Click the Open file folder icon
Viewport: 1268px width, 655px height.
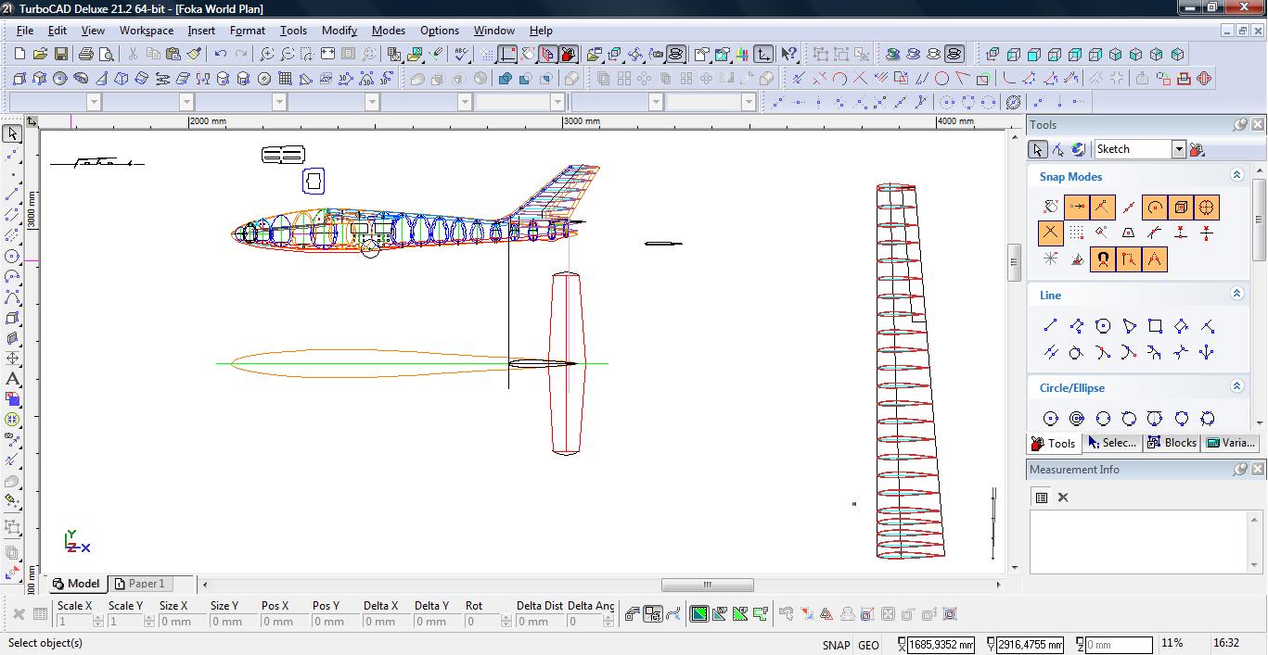click(x=40, y=55)
